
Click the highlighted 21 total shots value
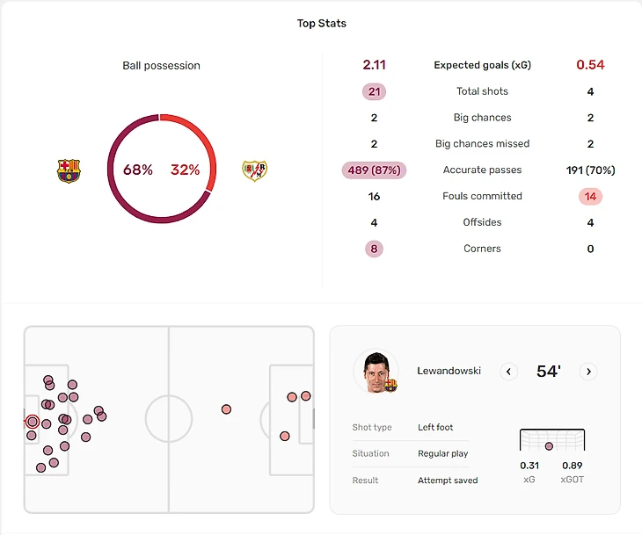(375, 91)
